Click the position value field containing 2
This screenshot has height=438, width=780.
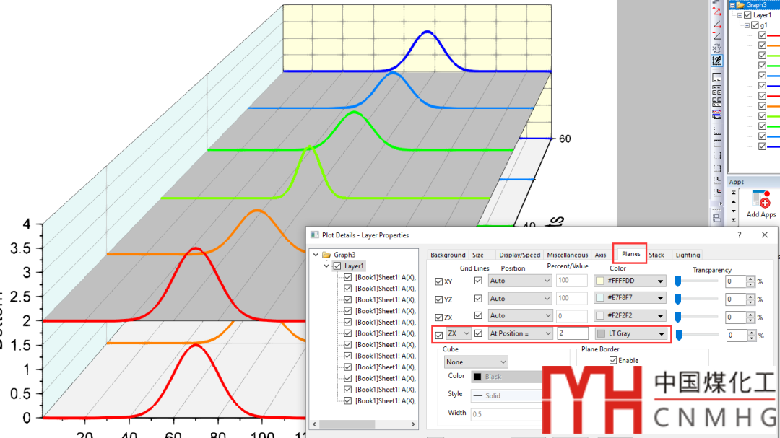pos(572,333)
